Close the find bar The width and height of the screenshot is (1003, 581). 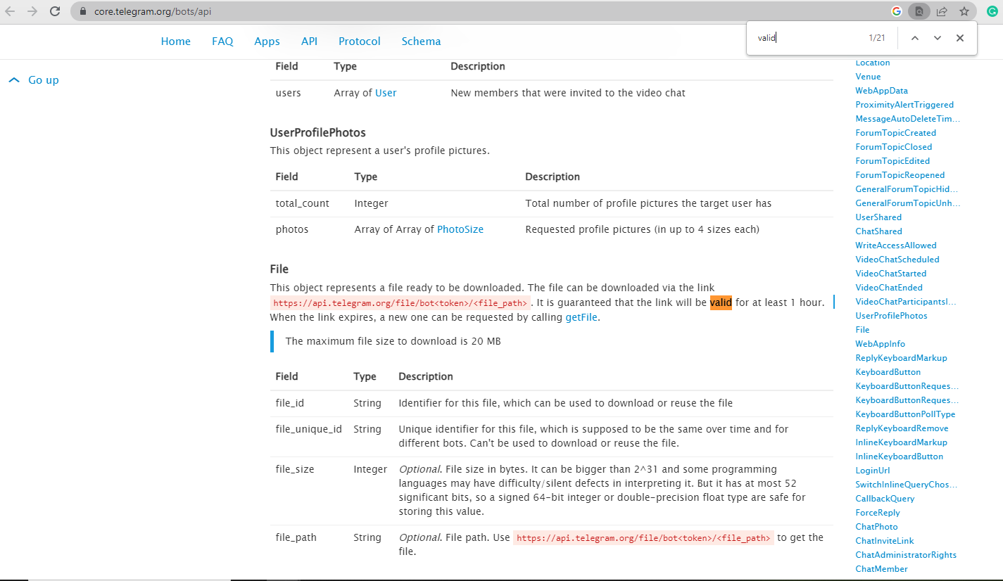coord(959,38)
